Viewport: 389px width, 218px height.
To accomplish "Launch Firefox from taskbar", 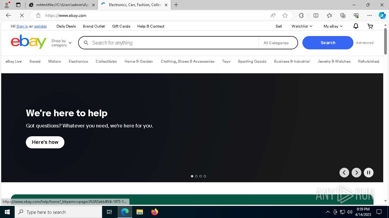I will tap(154, 212).
